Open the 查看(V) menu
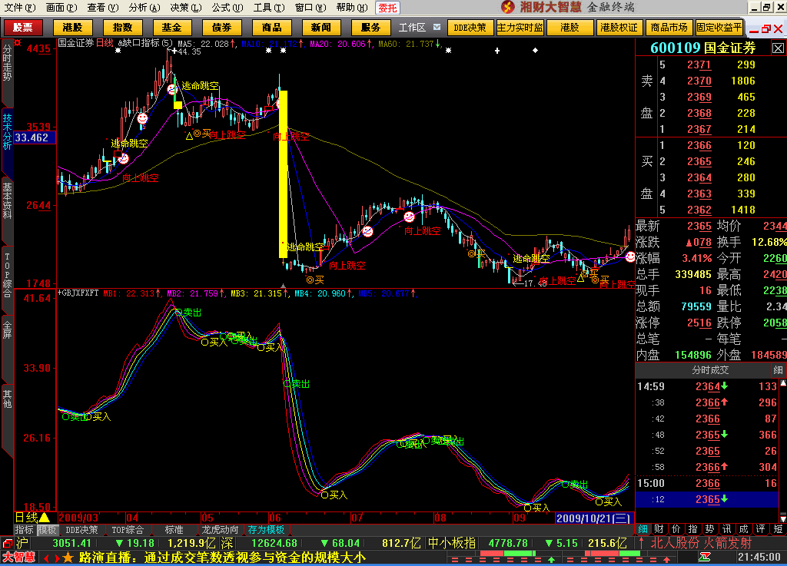 102,8
